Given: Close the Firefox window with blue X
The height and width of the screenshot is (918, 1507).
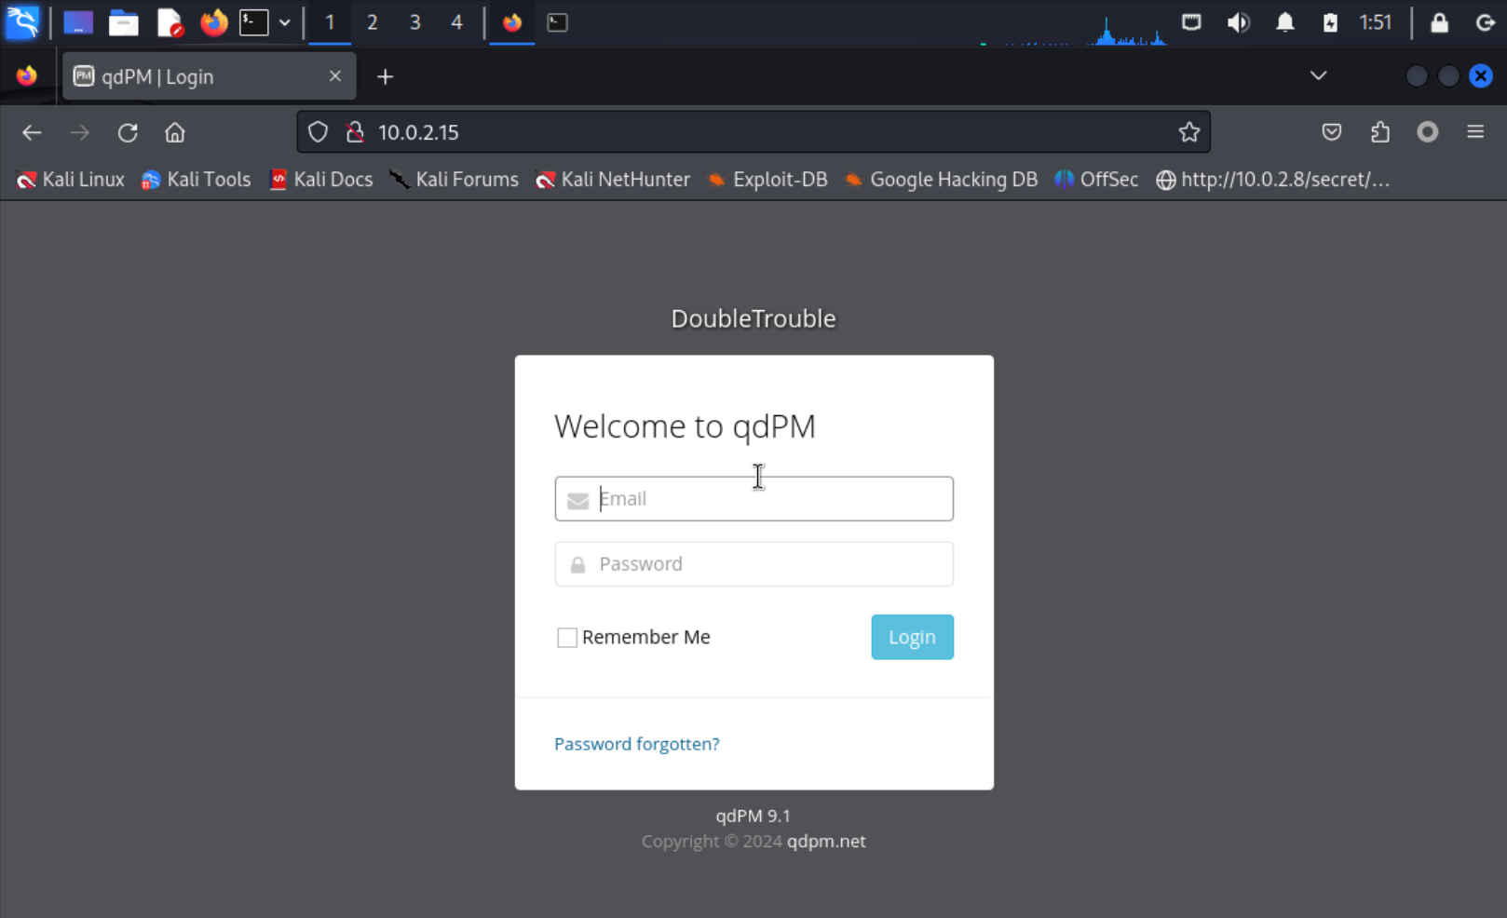Looking at the screenshot, I should 1481,76.
